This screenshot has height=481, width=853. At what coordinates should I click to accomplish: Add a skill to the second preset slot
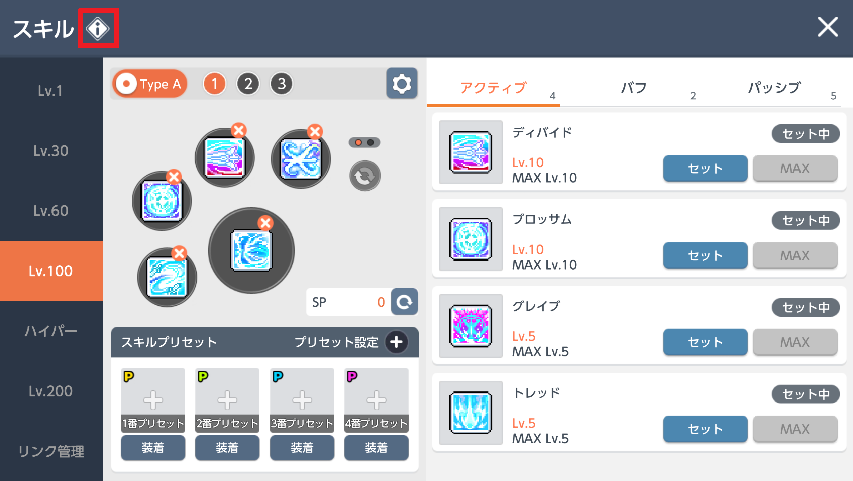(x=227, y=399)
